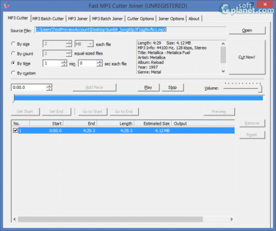The width and height of the screenshot is (276, 231).
Task: Increase the minutes stepper
Action: [64, 62]
